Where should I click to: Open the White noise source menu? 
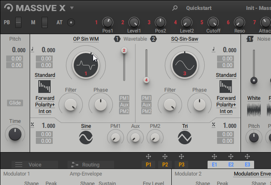click(254, 98)
